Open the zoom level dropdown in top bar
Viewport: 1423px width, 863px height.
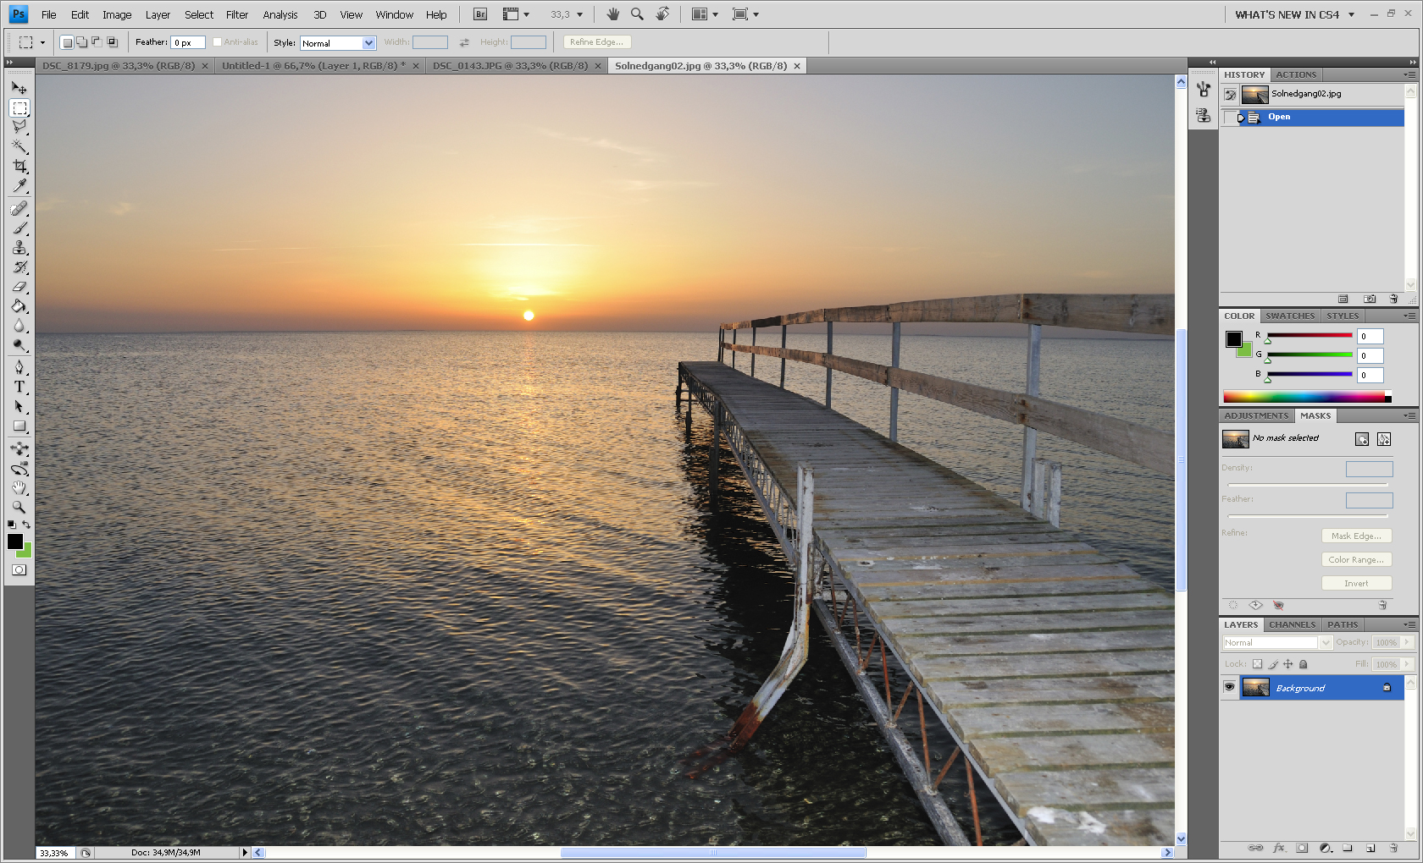click(x=579, y=14)
